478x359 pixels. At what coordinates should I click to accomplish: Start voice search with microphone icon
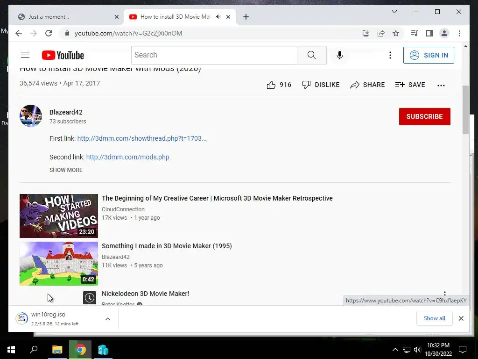[340, 55]
